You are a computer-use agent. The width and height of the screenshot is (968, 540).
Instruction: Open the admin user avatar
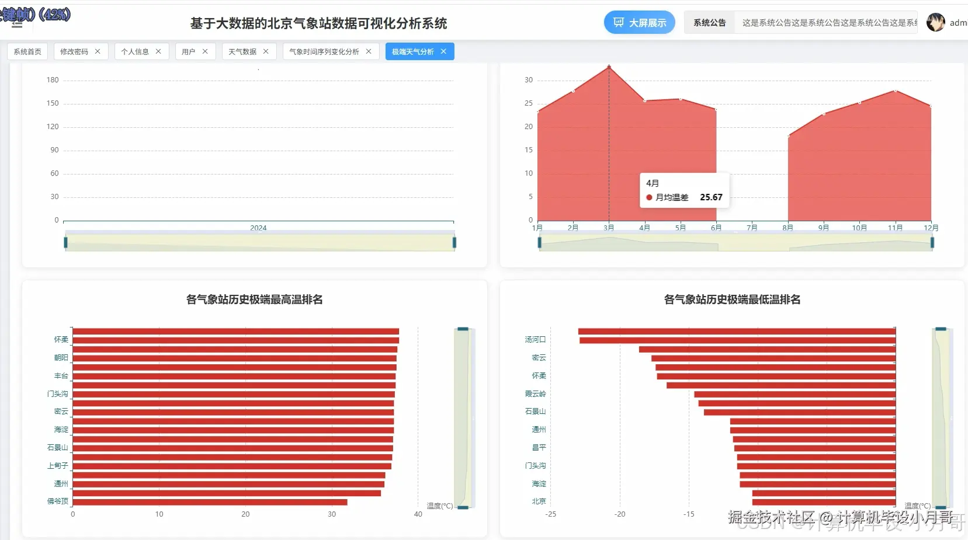click(x=936, y=22)
